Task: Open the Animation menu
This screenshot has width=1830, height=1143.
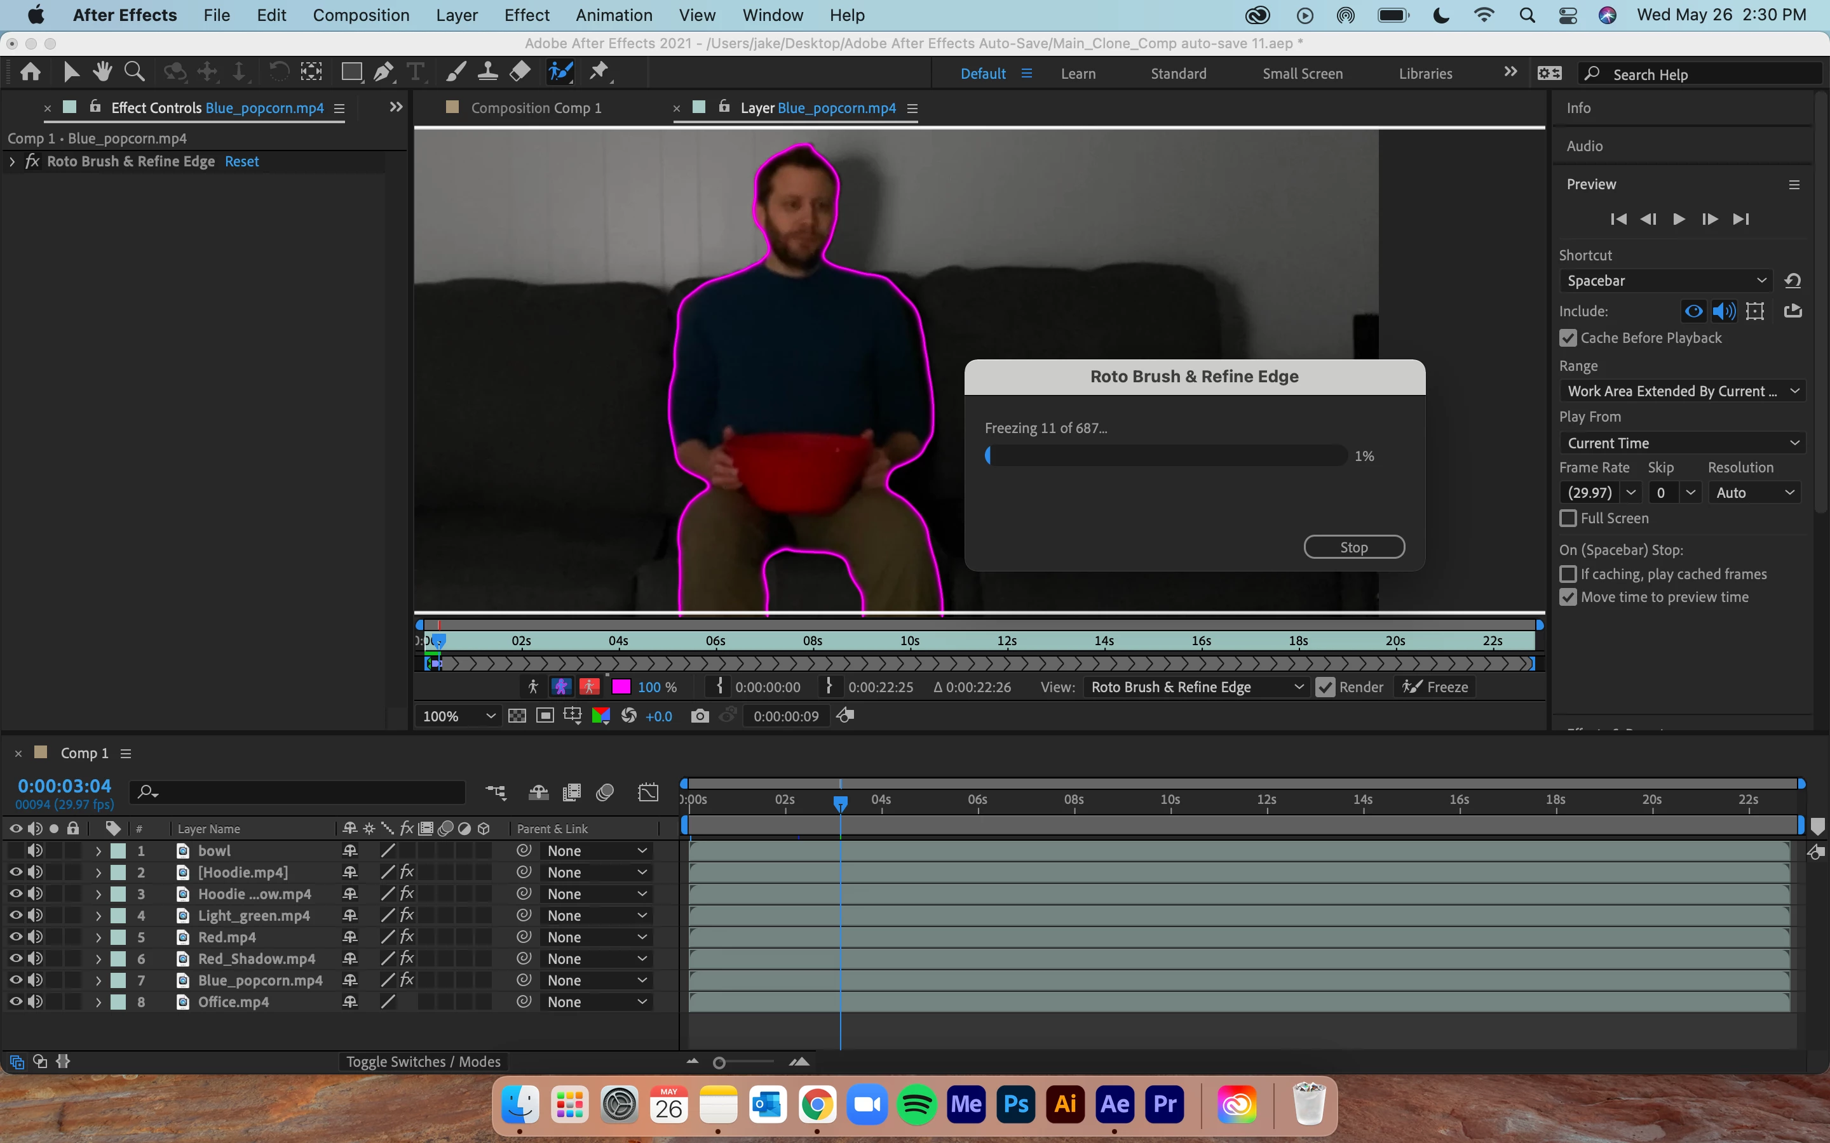Action: 613,15
